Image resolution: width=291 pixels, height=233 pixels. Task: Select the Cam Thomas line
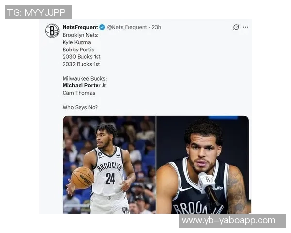[79, 93]
